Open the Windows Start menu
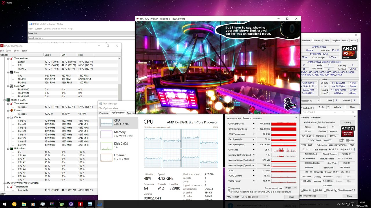Image resolution: width=371 pixels, height=208 pixels. (5, 204)
